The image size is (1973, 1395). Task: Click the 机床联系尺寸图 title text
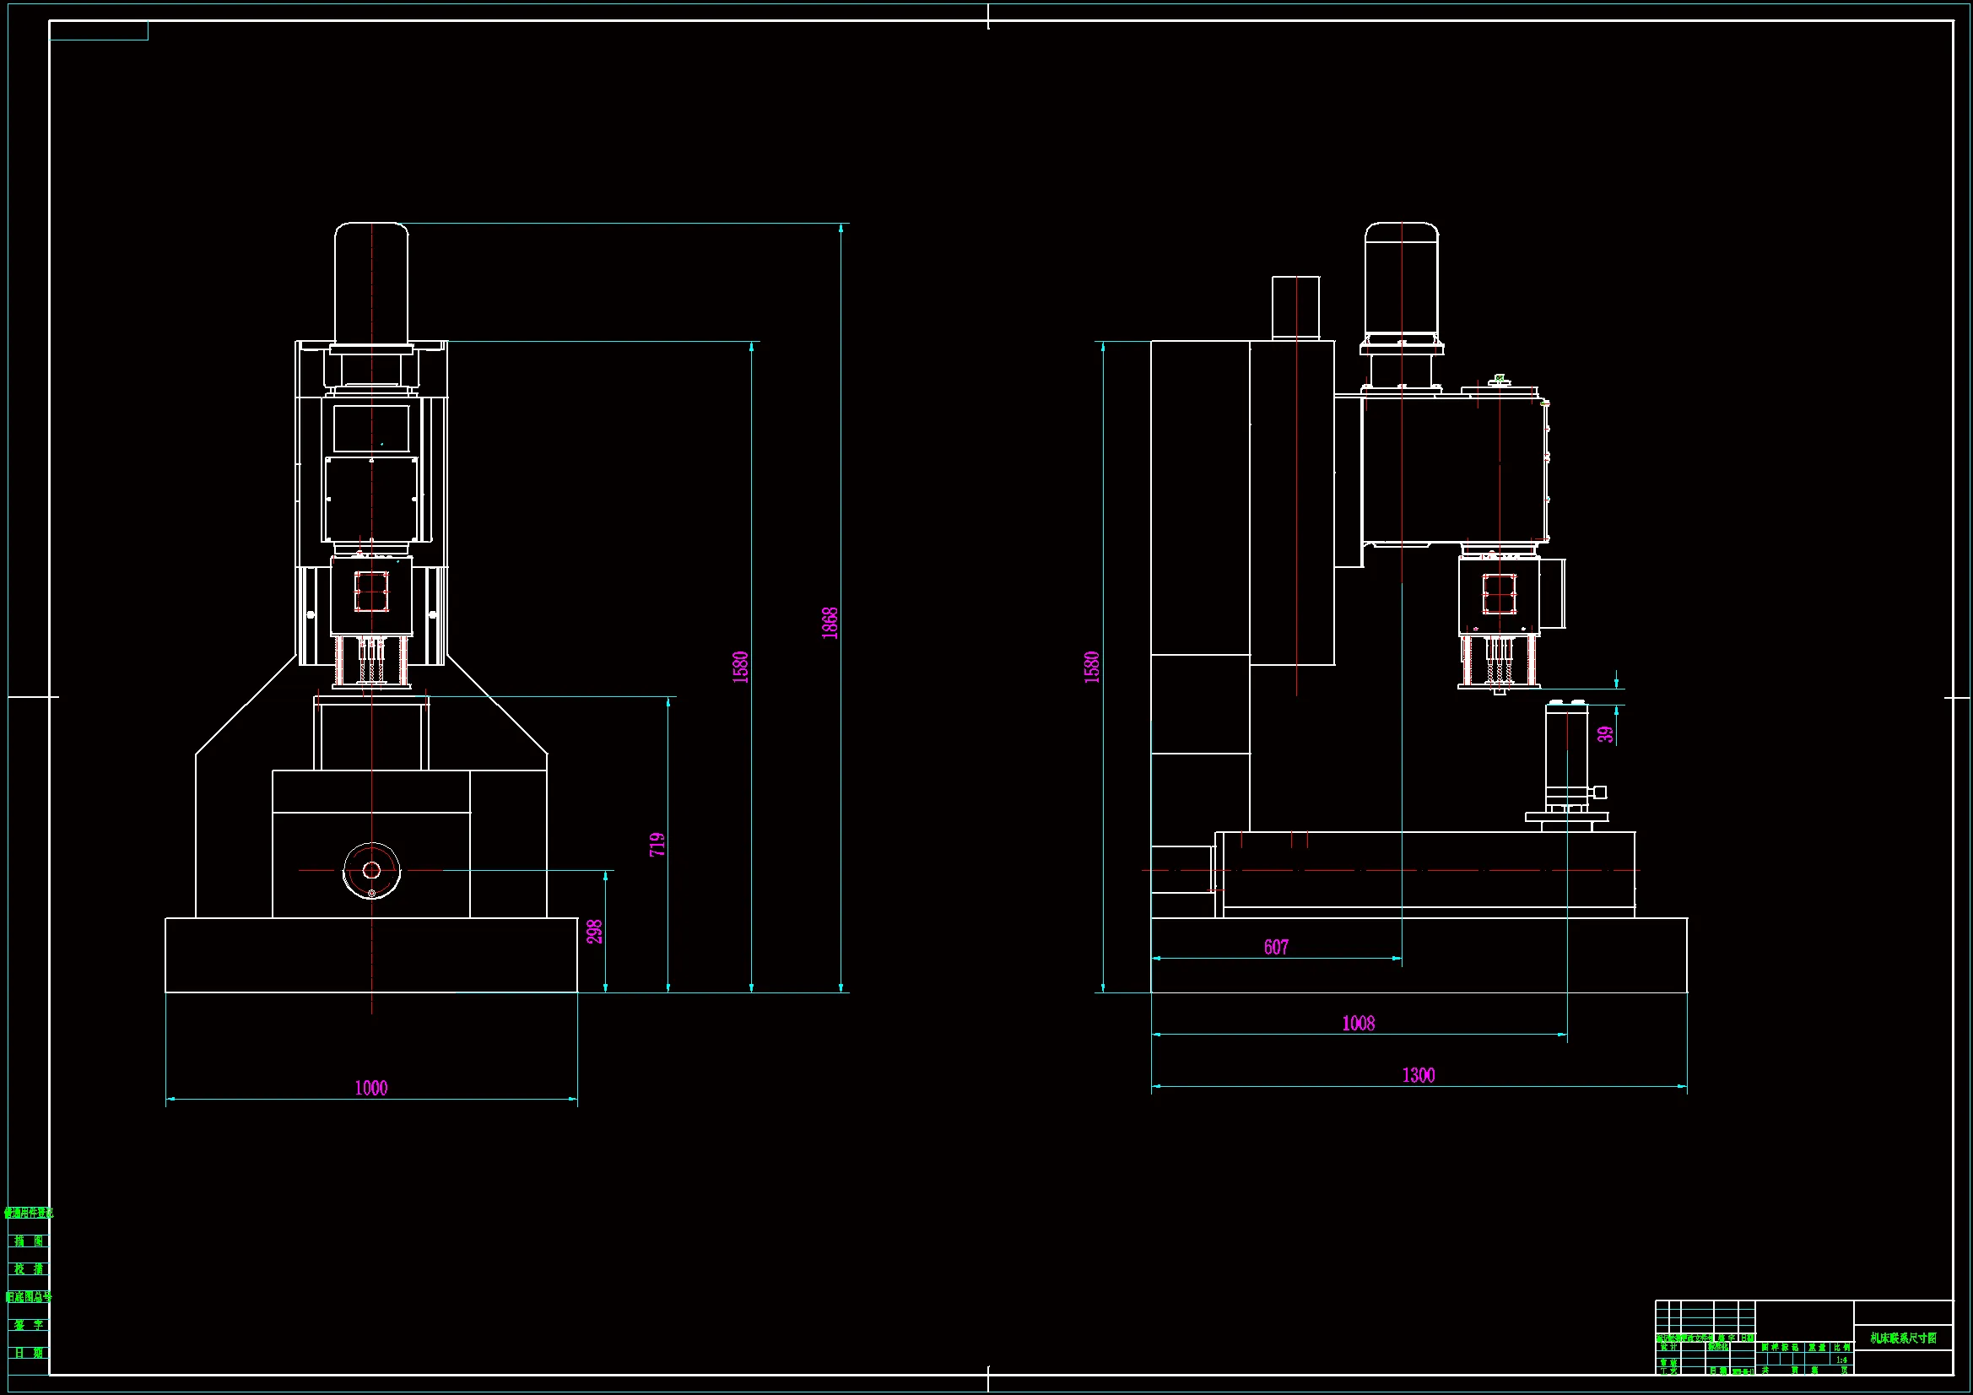pyautogui.click(x=1902, y=1338)
